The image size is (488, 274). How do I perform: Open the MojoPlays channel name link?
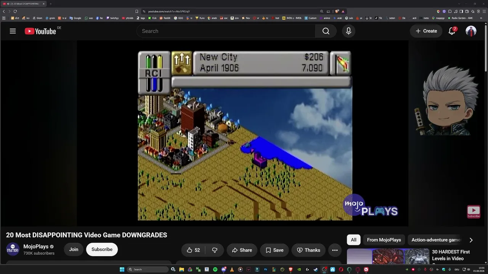(x=36, y=247)
